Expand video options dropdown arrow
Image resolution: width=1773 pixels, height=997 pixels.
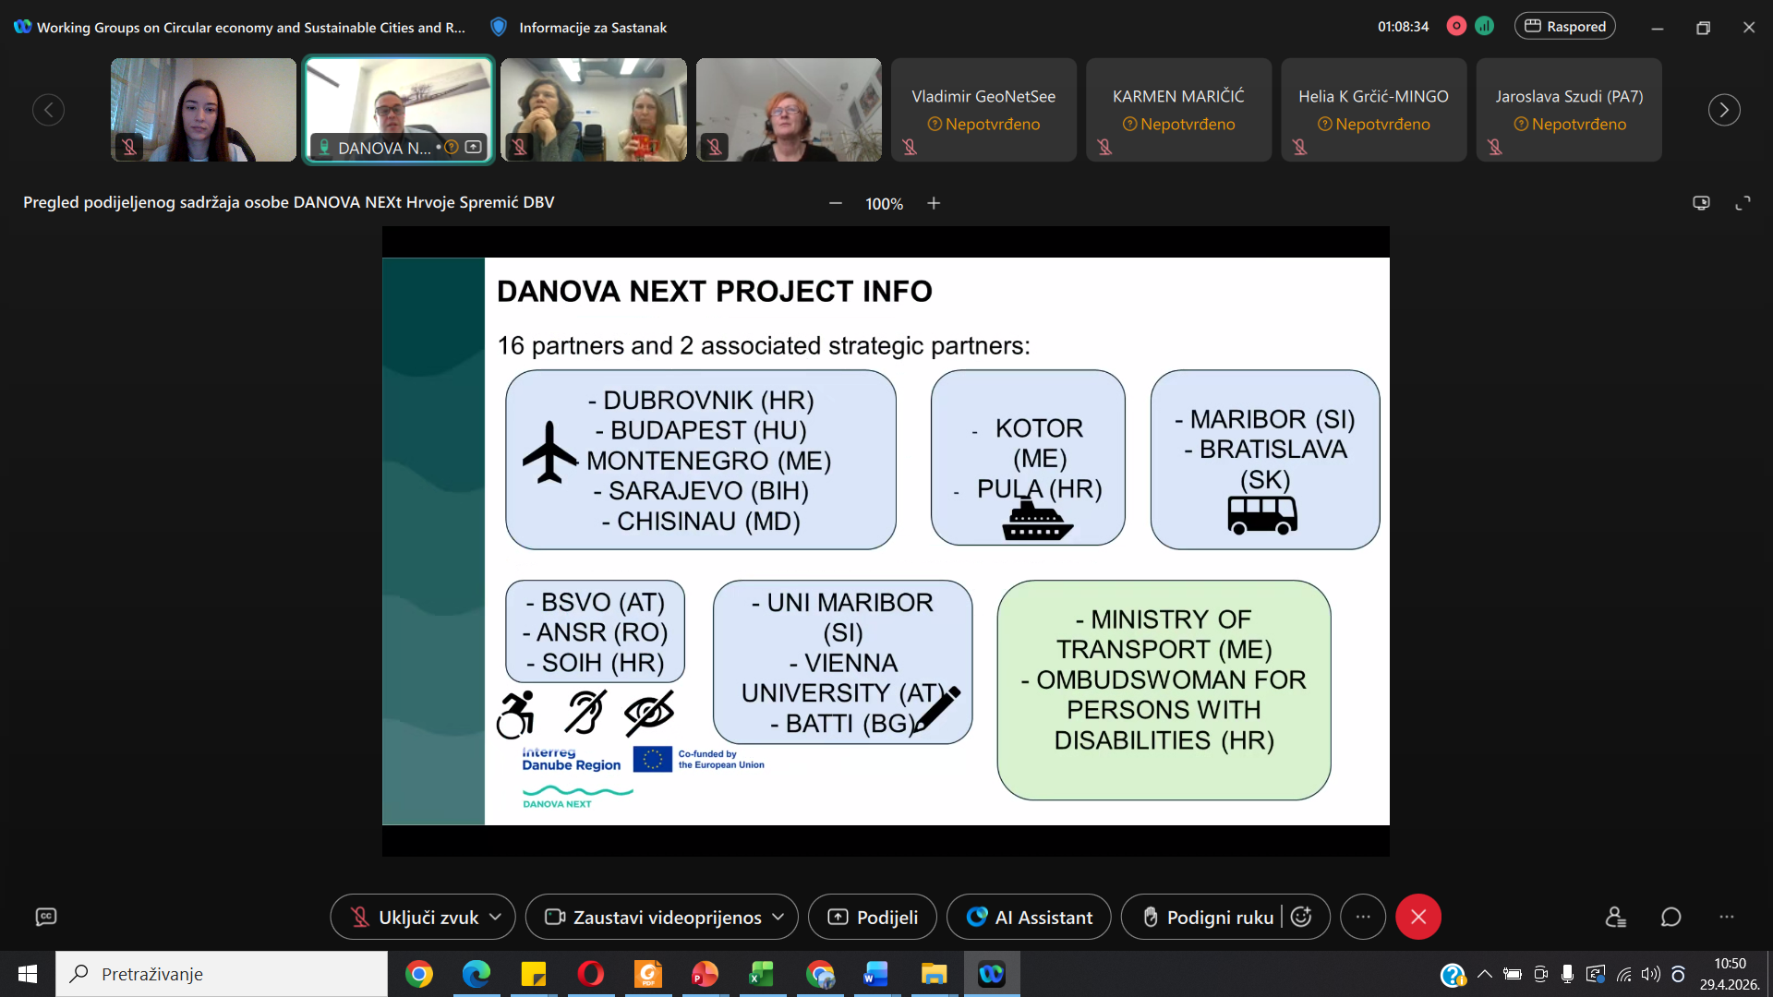point(778,917)
